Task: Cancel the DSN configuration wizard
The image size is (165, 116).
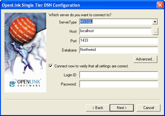Action: click(148, 108)
